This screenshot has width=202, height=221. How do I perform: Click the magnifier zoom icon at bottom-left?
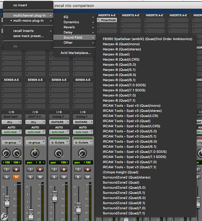tap(4, 216)
